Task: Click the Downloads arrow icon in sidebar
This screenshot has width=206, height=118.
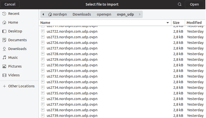Action: click(4, 49)
